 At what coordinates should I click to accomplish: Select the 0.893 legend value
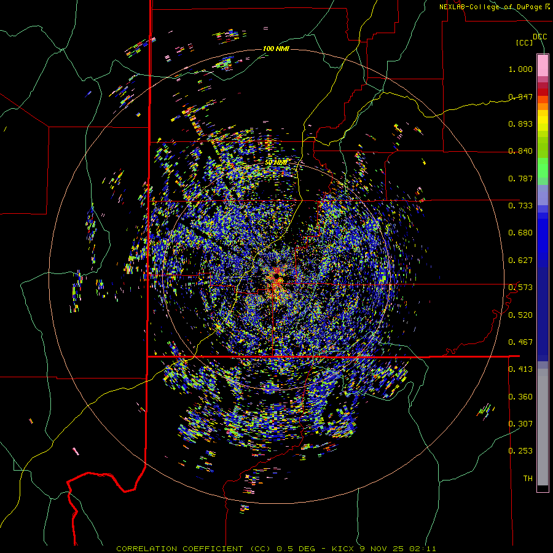coord(520,124)
